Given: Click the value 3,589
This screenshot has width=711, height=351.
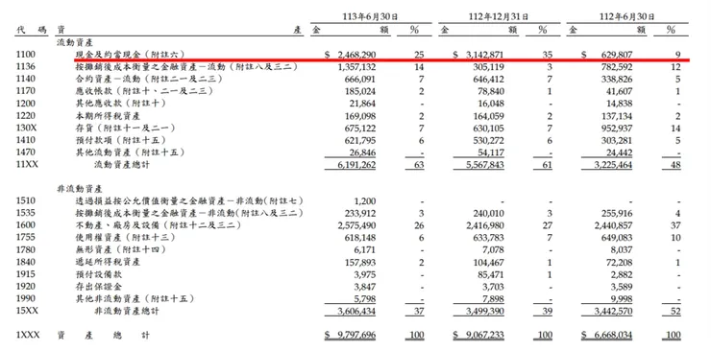Looking at the screenshot, I should [x=622, y=287].
